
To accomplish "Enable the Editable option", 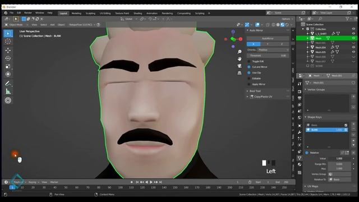I will [249, 79].
